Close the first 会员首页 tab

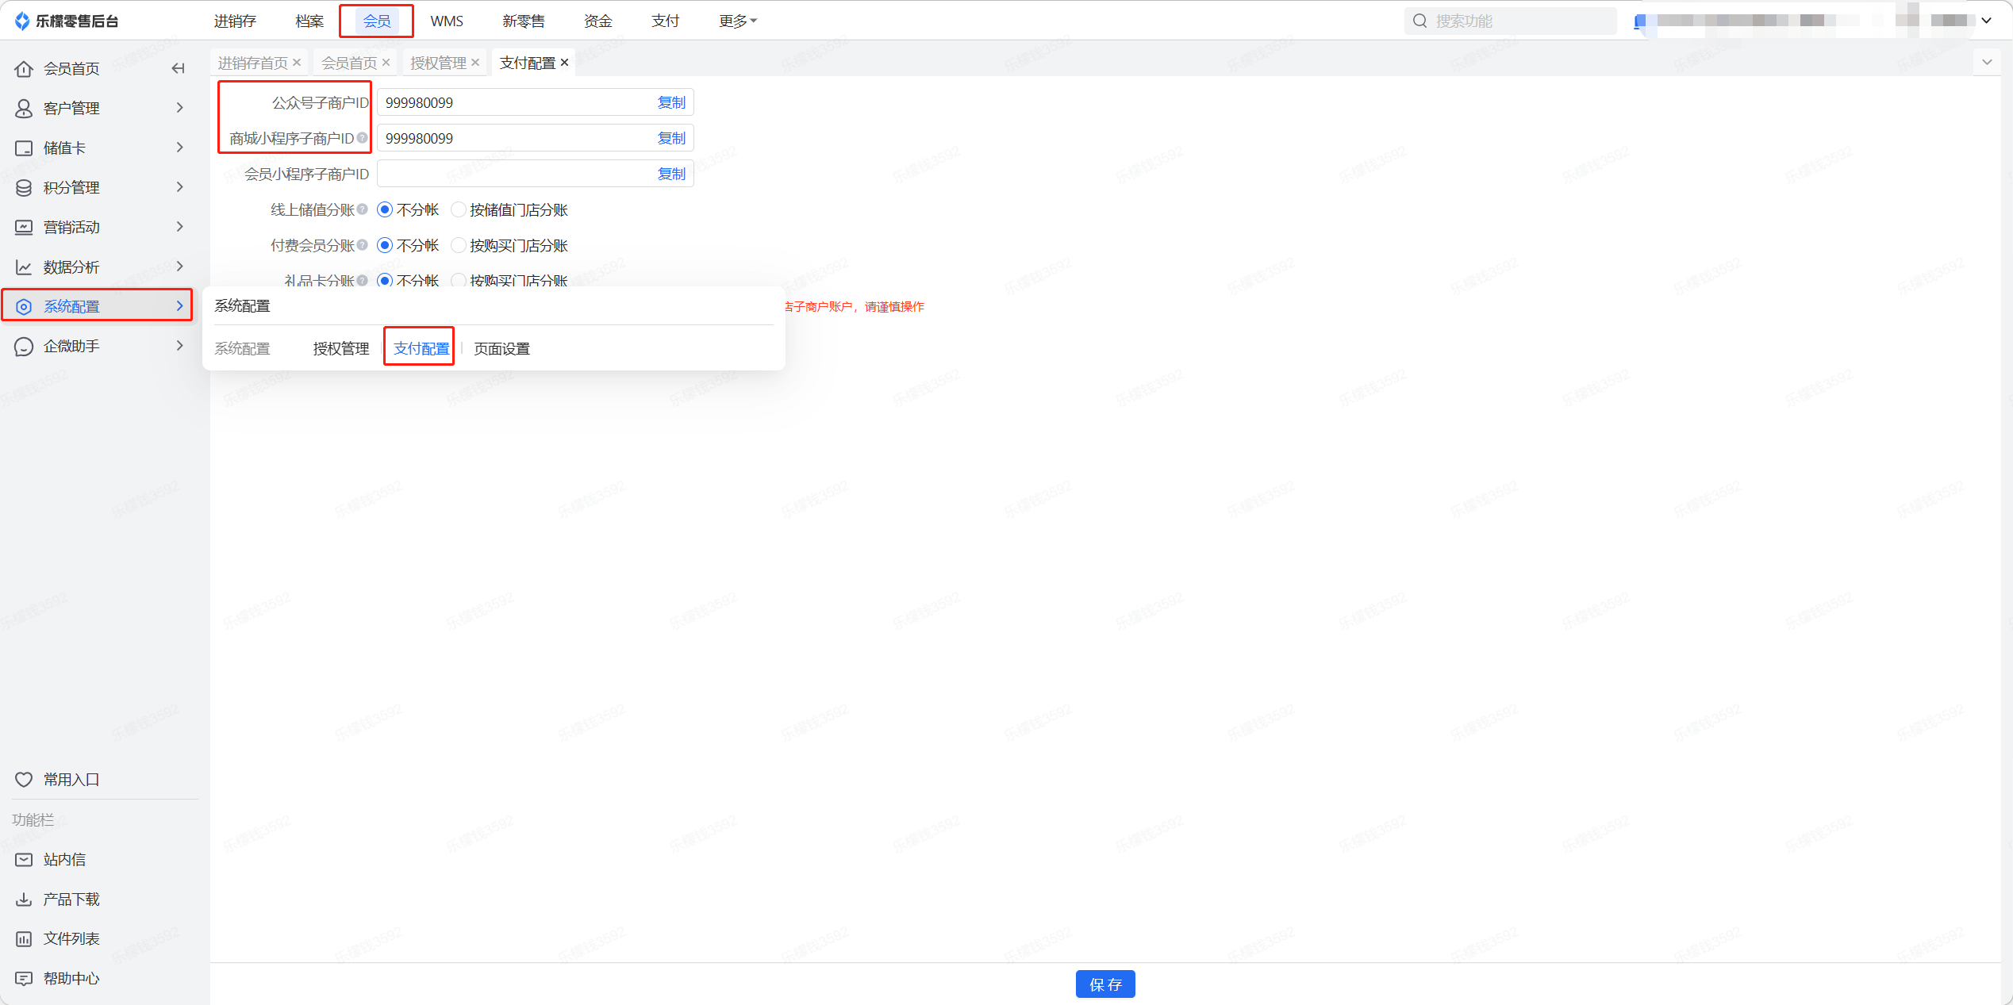(x=386, y=63)
